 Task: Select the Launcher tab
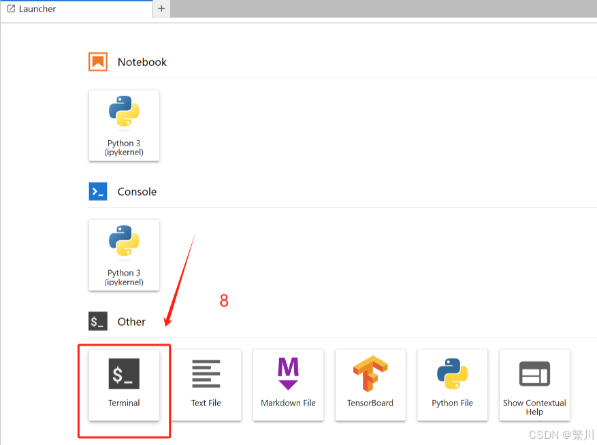tap(76, 9)
